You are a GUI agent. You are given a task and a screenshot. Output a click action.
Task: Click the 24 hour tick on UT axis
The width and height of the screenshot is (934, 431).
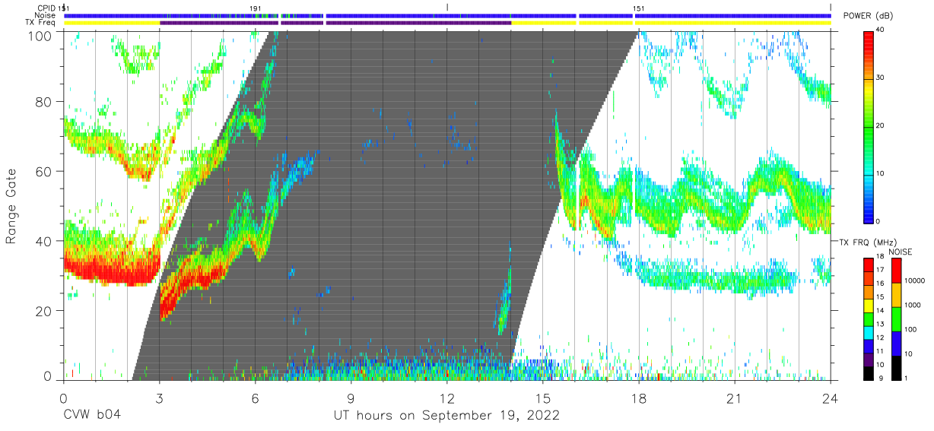point(831,398)
